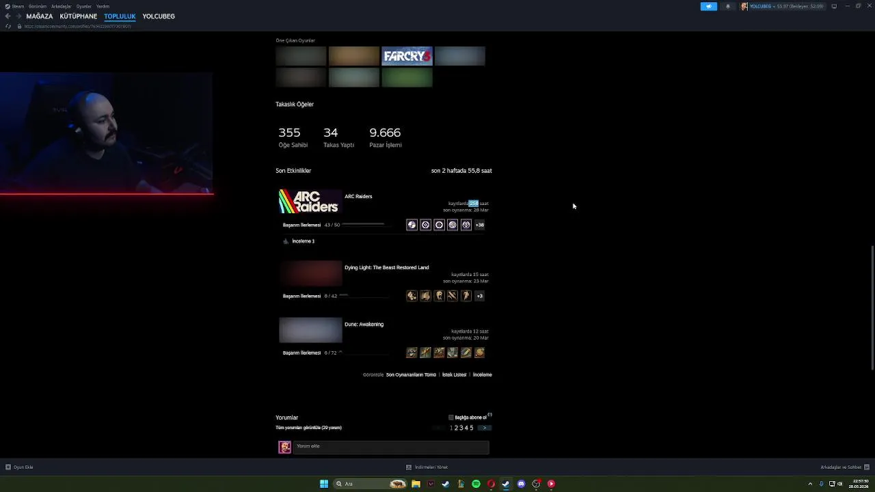Go back with the Steam back arrow
Image resolution: width=875 pixels, height=492 pixels.
tap(8, 16)
